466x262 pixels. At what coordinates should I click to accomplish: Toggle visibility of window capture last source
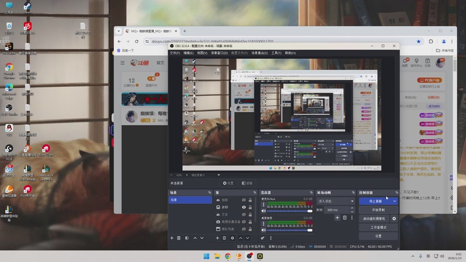coord(243,229)
